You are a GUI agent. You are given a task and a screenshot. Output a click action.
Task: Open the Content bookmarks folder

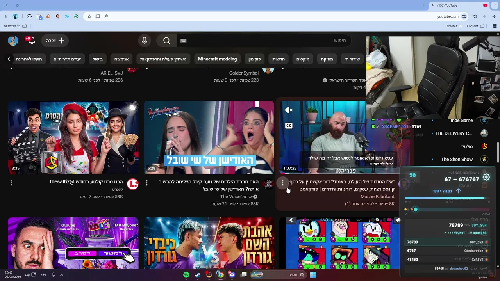coord(475,26)
